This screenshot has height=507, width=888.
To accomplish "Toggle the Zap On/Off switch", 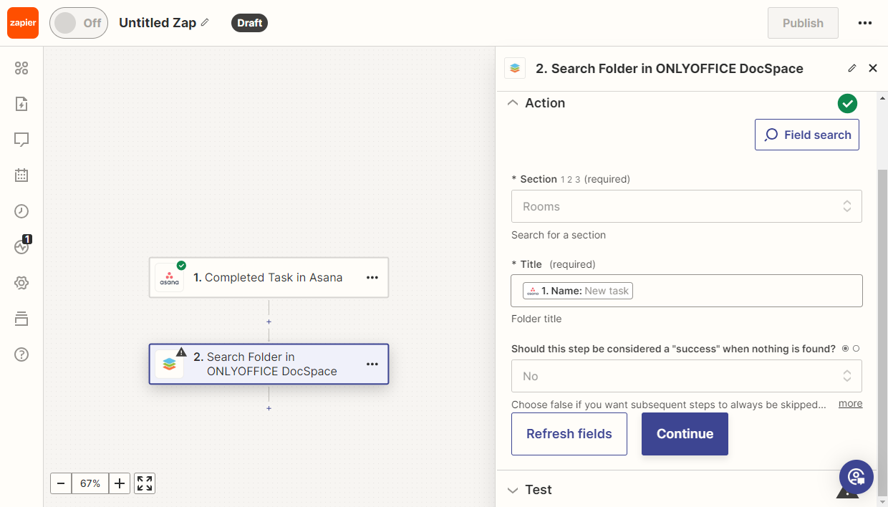I will 78,23.
